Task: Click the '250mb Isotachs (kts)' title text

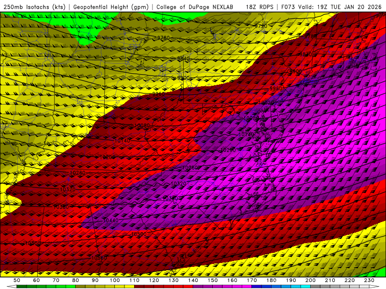Action: coord(34,7)
